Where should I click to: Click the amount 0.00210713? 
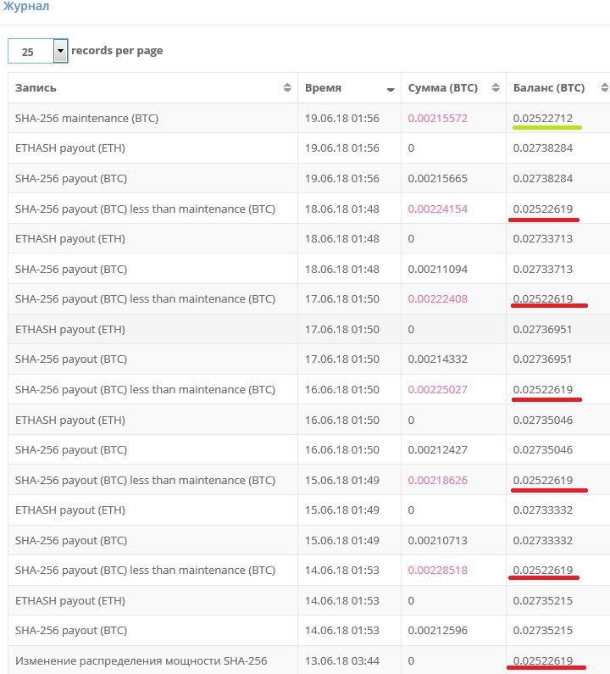[438, 540]
